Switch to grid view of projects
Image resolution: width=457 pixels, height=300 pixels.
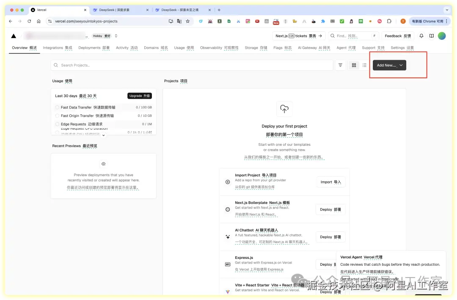(x=354, y=65)
